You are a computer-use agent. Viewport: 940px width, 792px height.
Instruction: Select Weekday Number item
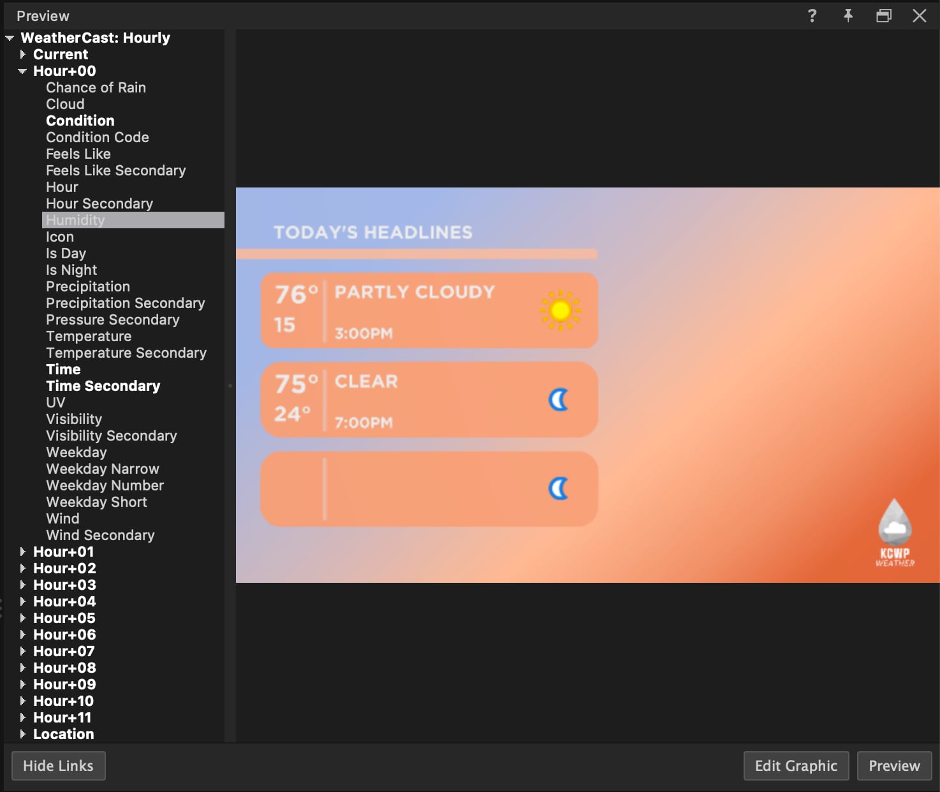click(105, 486)
